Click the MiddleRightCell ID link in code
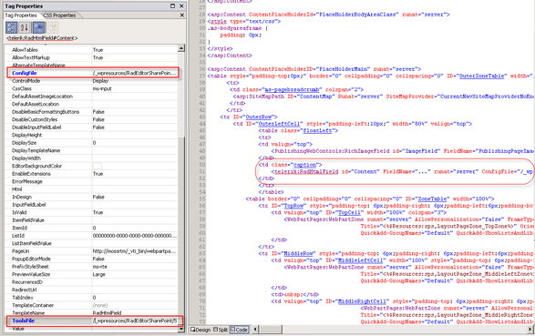The width and height of the screenshot is (535, 336). (x=361, y=301)
